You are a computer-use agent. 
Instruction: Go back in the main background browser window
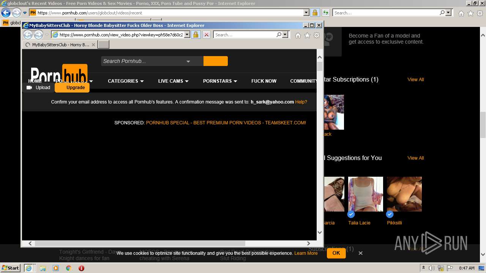click(6, 13)
